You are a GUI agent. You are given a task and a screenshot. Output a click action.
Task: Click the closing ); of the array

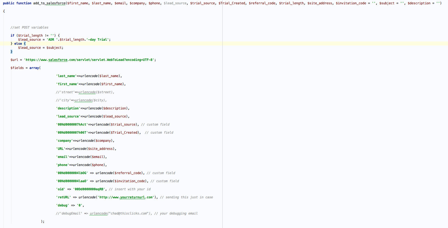coord(42,222)
